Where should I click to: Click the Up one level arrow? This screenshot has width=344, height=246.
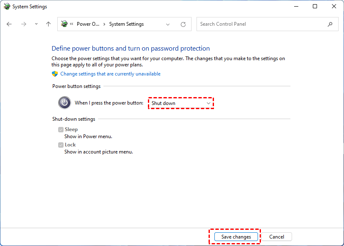[48, 24]
